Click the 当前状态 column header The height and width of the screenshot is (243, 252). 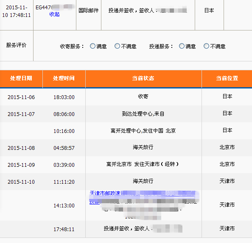(x=143, y=78)
